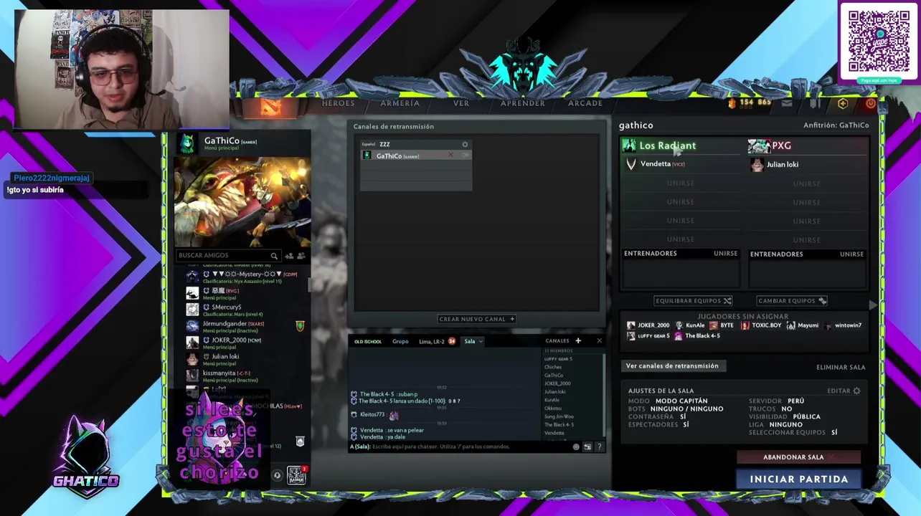Viewport: 921px width, 516px height.
Task: Select Sung Jin-Woo in chat members list
Action: [557, 416]
